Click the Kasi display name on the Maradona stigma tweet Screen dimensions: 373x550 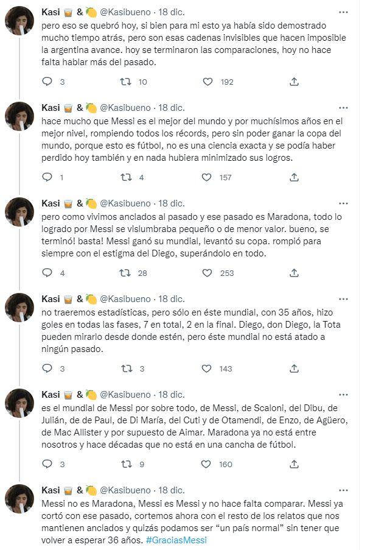[50, 203]
